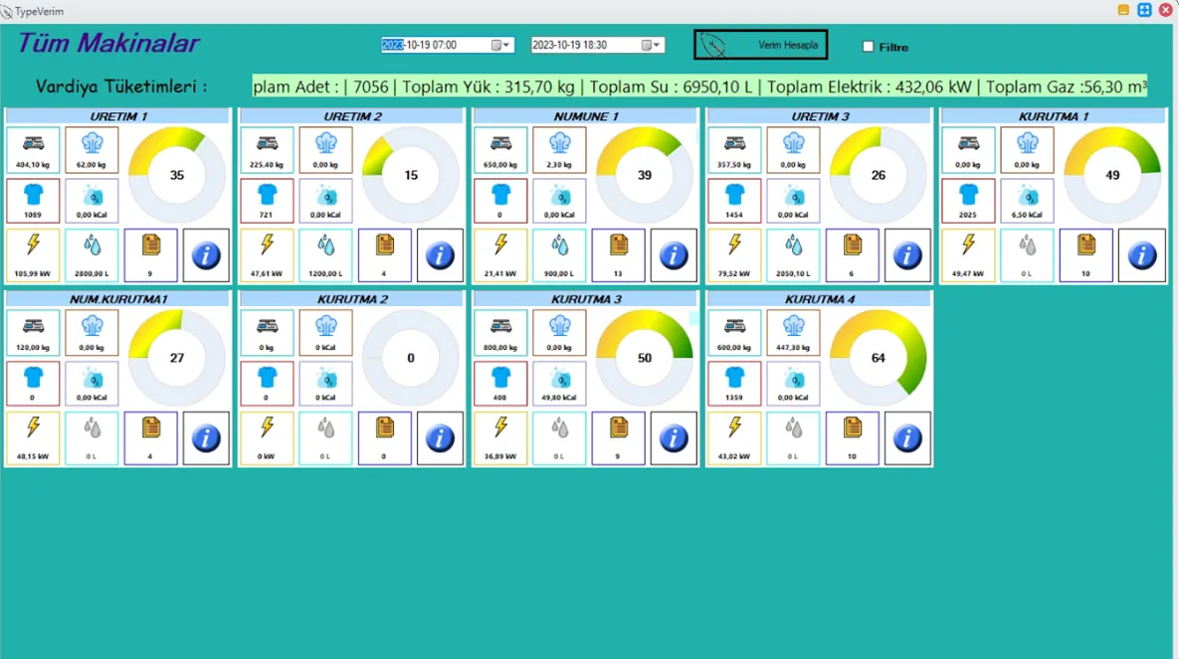Open the info icon in URETIM 1
Screen dimensions: 1179x659
[206, 255]
